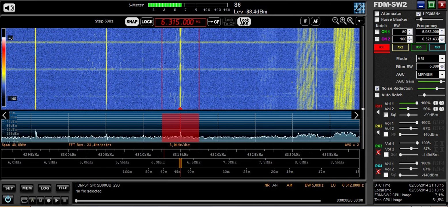Enable the RX1 Sql squelch checkbox
This screenshot has width=448, height=207.
click(386, 115)
